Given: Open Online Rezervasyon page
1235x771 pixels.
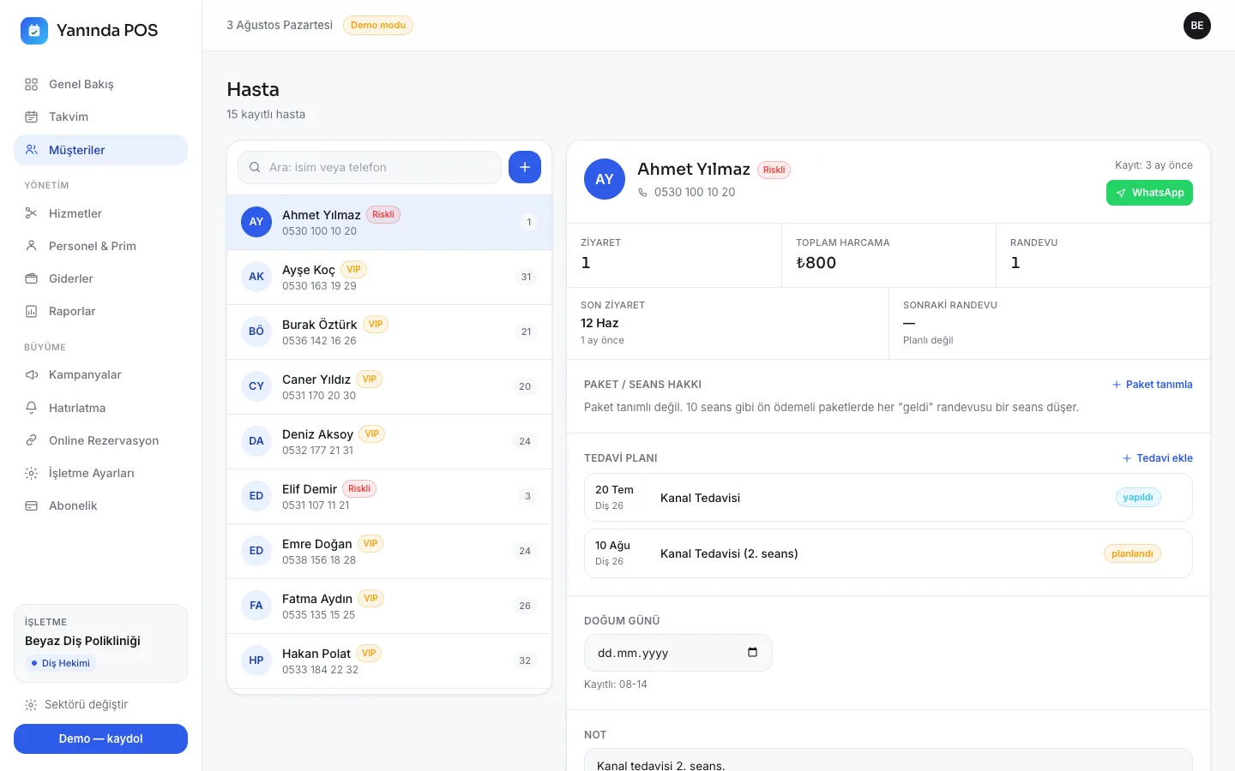Looking at the screenshot, I should click(x=100, y=440).
